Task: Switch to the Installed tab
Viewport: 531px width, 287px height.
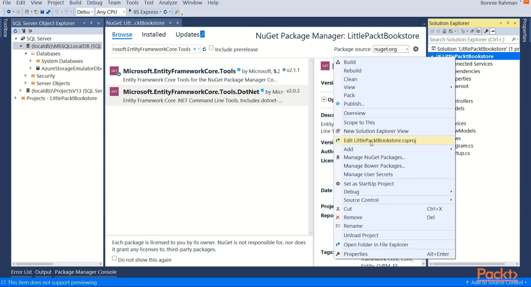Action: click(x=154, y=34)
